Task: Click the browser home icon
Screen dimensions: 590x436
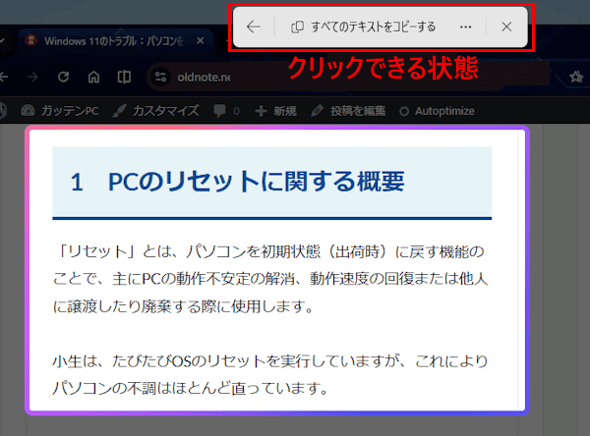Action: click(x=93, y=77)
